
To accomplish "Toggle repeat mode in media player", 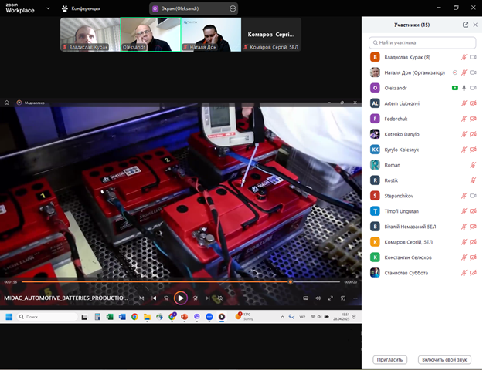I will pyautogui.click(x=219, y=298).
